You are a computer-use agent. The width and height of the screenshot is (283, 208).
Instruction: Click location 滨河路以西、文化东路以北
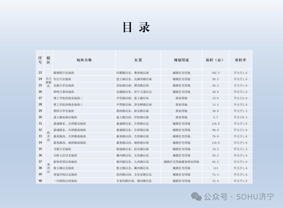pos(134,174)
